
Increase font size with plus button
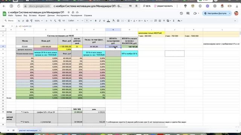pyautogui.click(x=91, y=21)
